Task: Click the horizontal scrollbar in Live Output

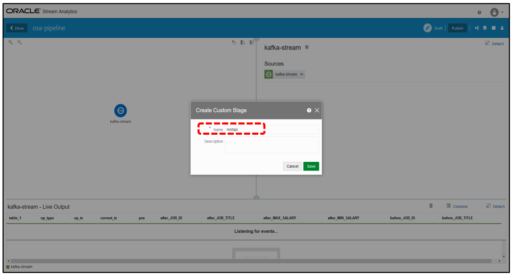Action: (x=251, y=261)
